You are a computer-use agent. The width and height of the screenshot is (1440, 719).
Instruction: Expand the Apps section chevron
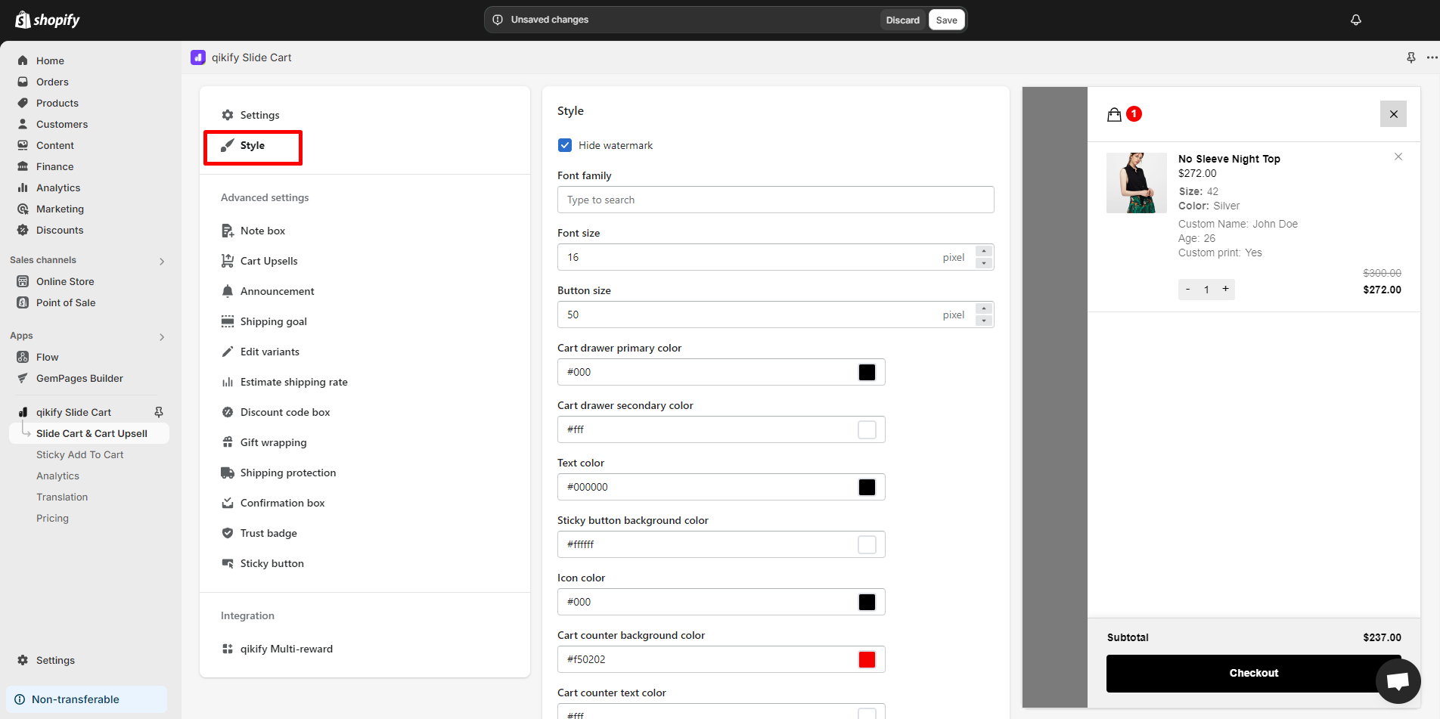click(x=161, y=336)
